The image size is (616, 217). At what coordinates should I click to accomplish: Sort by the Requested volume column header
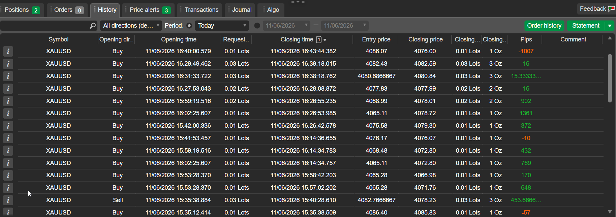pos(236,39)
